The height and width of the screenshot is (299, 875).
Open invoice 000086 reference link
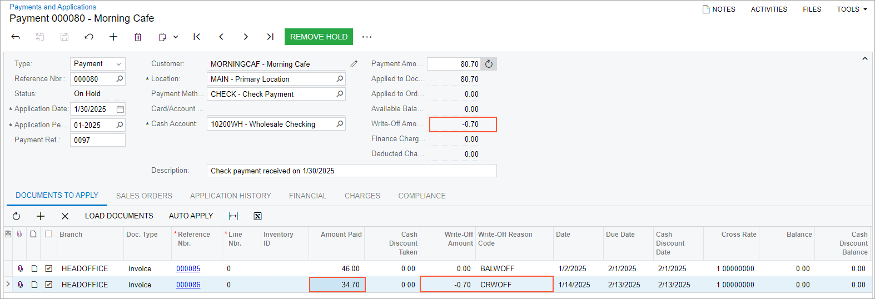click(188, 285)
